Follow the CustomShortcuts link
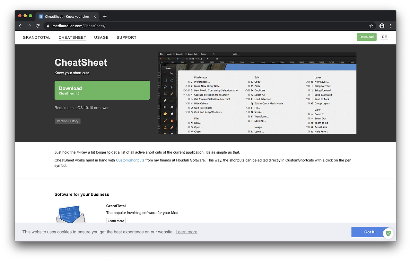Image resolution: width=411 pixels, height=261 pixels. click(130, 160)
